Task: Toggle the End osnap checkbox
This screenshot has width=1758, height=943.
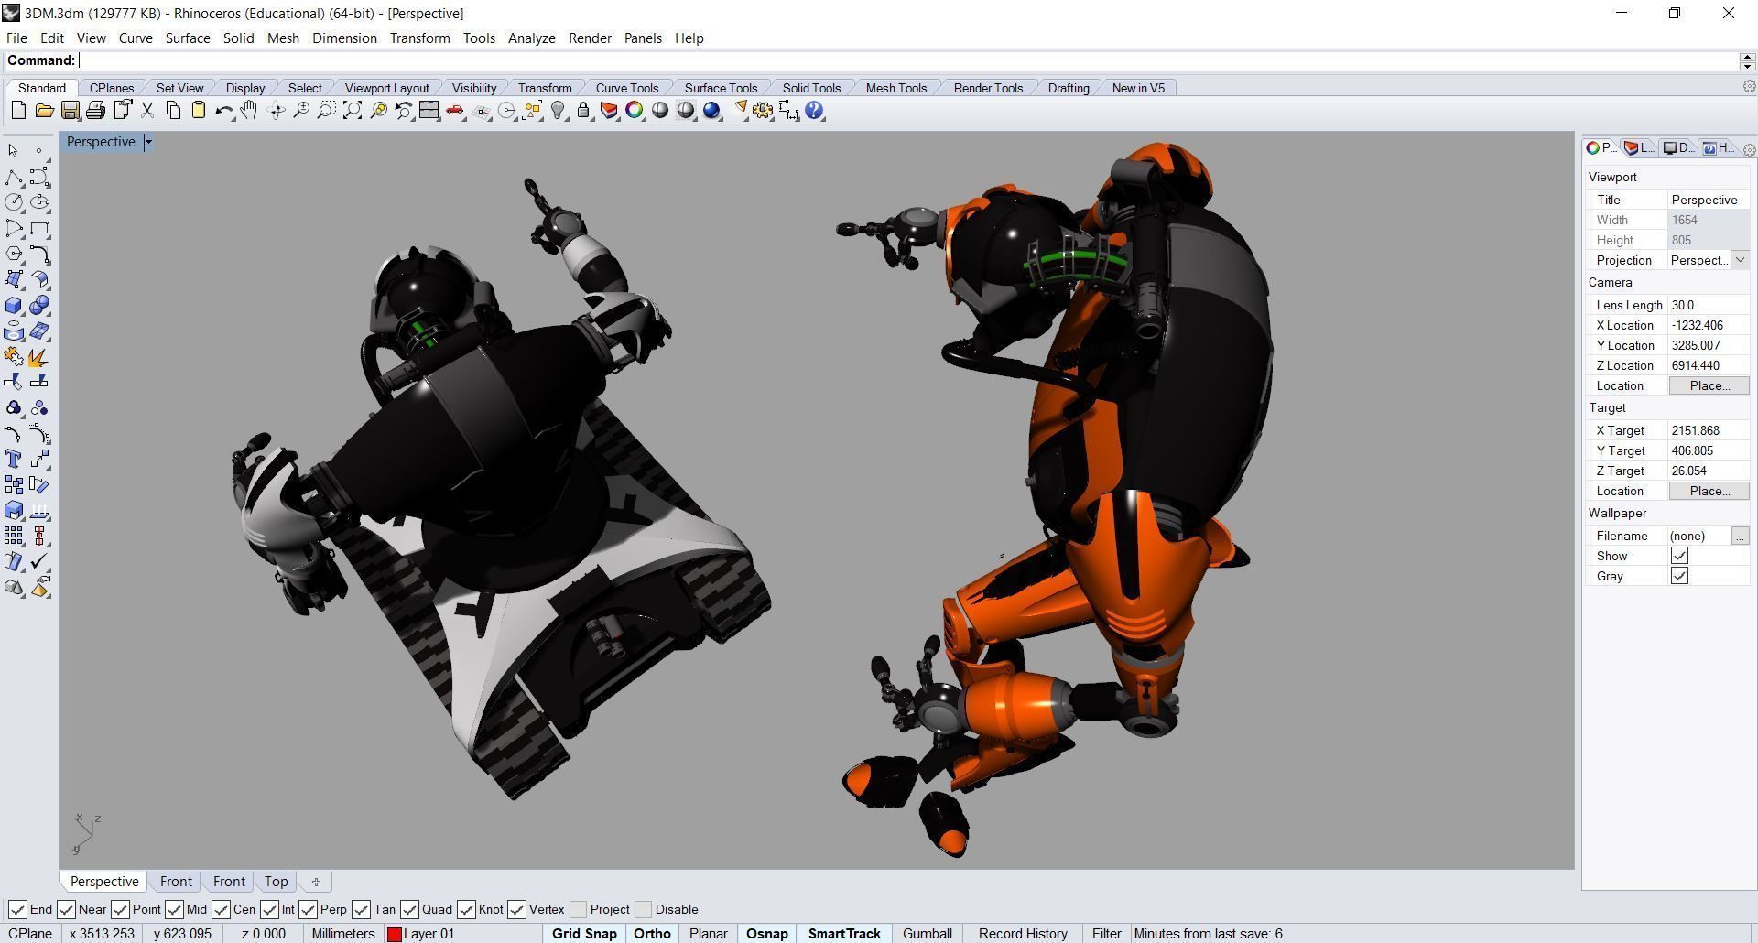Action: click(x=17, y=909)
